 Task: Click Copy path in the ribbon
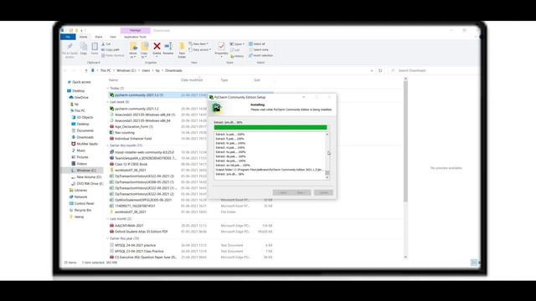111,50
